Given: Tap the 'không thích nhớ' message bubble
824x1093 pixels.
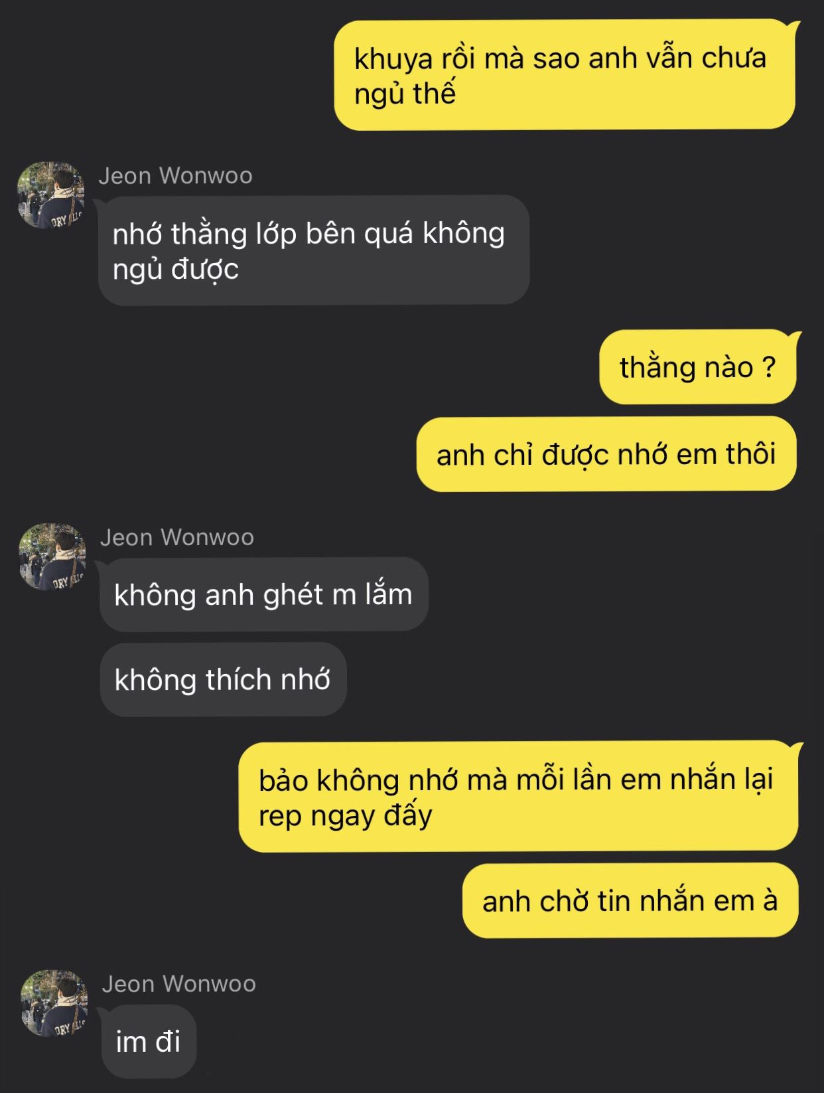Looking at the screenshot, I should click(x=223, y=679).
